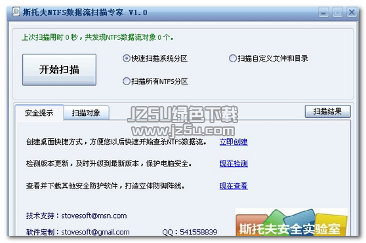Click the 检测版本更新 description text

109,164
